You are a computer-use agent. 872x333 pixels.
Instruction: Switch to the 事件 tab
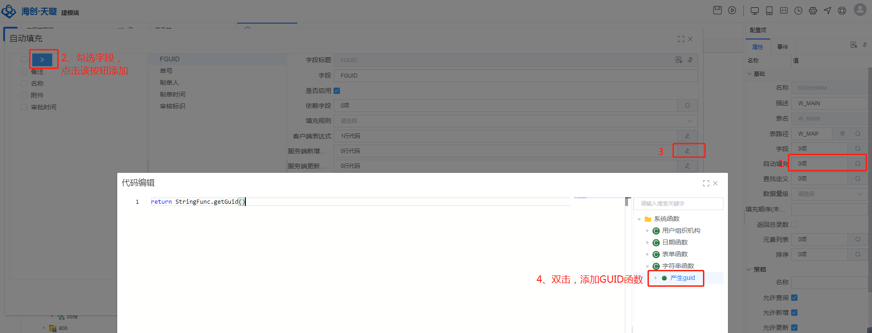tap(782, 47)
